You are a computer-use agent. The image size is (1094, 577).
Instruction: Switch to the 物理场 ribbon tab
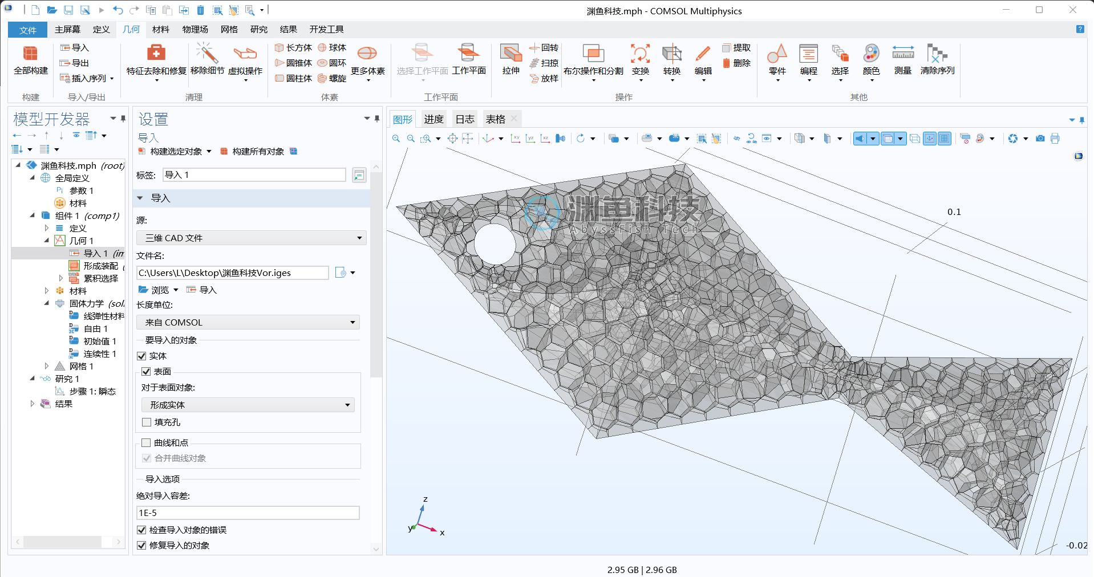195,30
